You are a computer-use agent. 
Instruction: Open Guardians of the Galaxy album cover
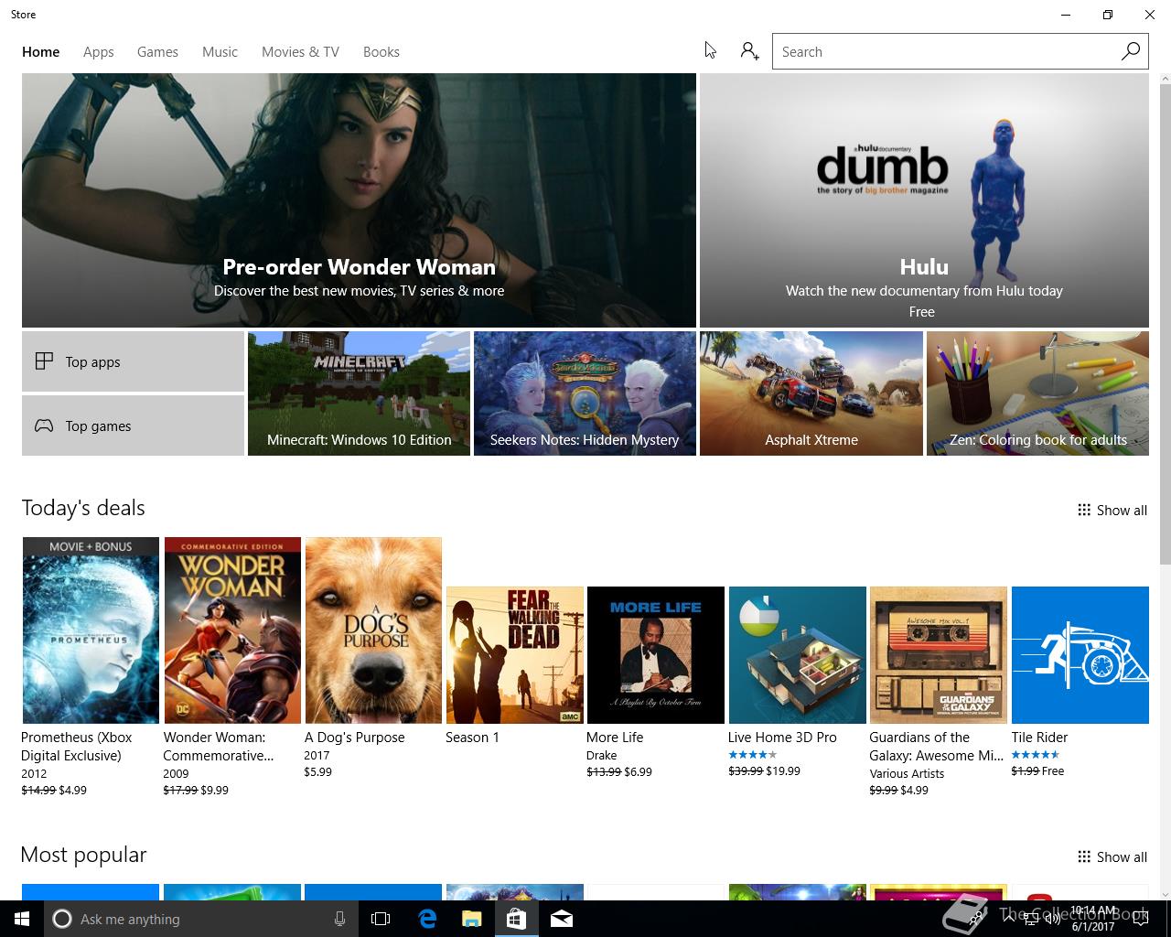939,655
